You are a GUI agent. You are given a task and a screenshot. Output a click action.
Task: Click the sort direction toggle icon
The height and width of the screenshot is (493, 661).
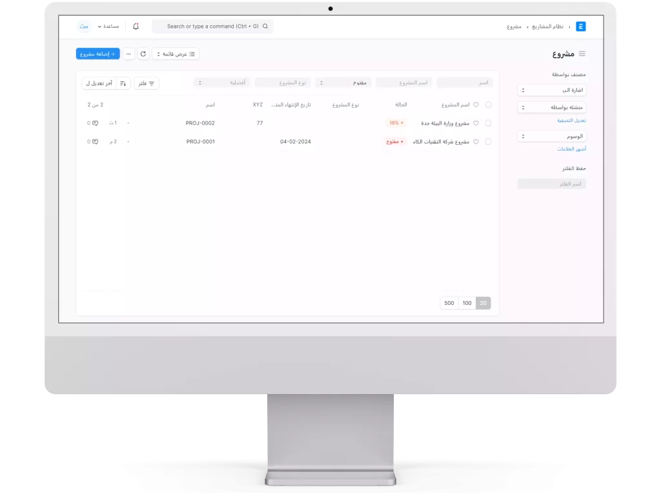[x=123, y=83]
